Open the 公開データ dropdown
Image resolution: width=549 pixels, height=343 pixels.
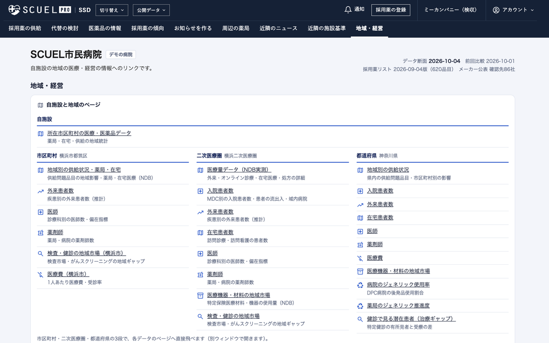tap(151, 10)
